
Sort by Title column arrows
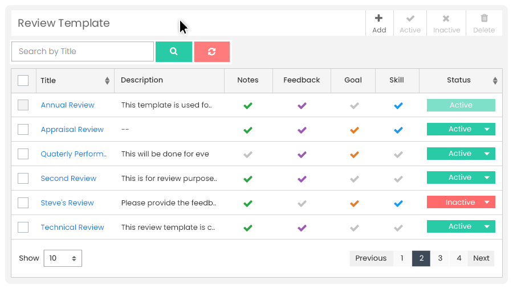[107, 81]
